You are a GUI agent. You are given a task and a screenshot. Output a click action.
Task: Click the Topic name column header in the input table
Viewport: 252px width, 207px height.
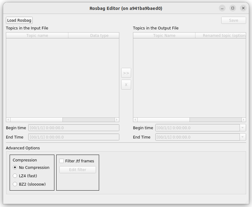[37, 35]
